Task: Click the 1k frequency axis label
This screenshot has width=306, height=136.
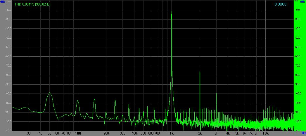Action: coord(172,133)
